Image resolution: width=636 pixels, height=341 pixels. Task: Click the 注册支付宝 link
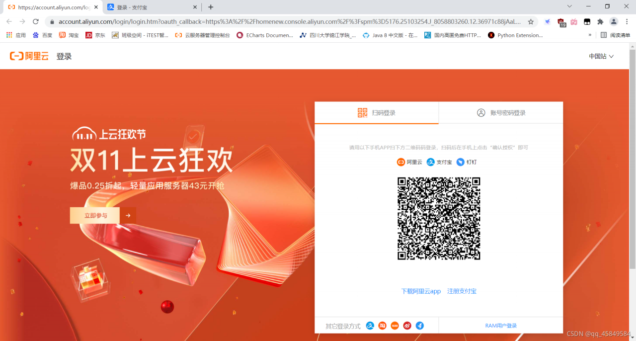462,291
